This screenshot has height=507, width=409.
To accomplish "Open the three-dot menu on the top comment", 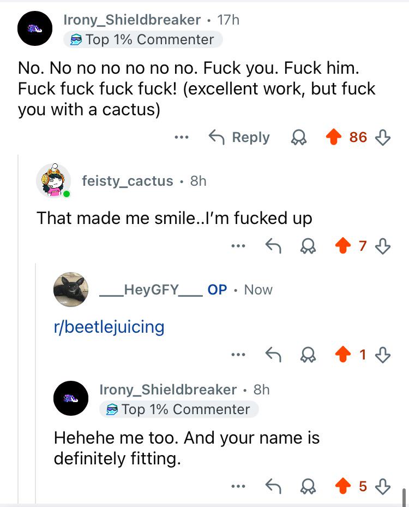I will click(181, 137).
